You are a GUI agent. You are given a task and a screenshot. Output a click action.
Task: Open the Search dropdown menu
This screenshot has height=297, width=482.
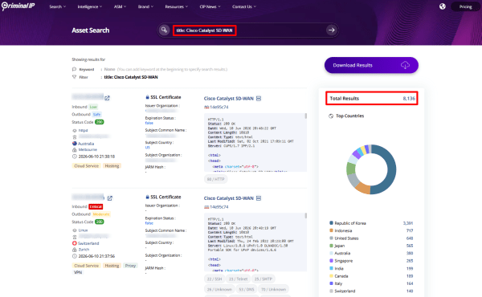tap(58, 6)
